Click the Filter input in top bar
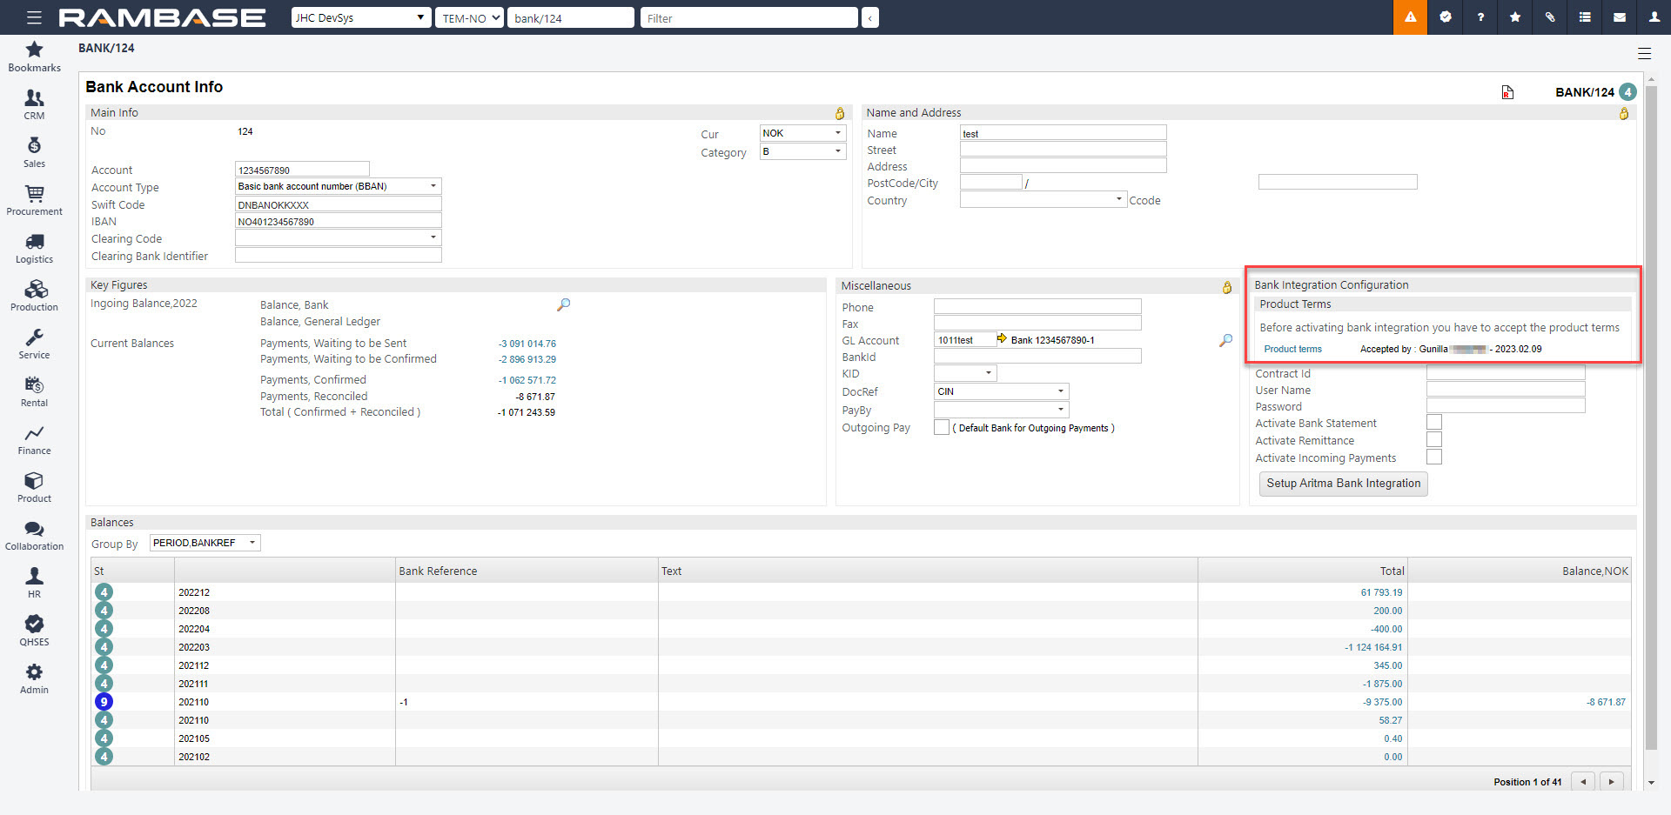Screen dimensions: 1671x815 [748, 17]
